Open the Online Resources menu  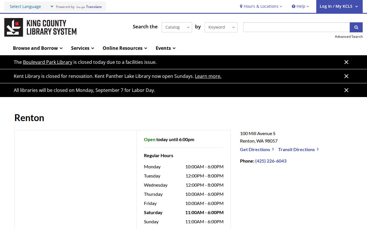125,48
